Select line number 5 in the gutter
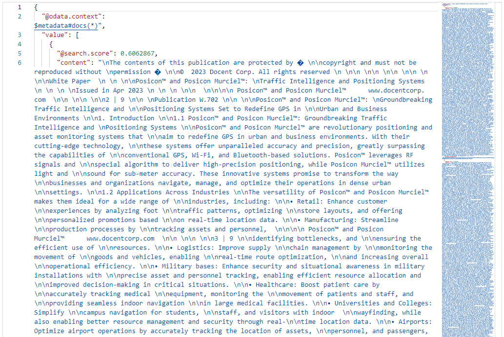This screenshot has width=504, height=337. tap(20, 53)
